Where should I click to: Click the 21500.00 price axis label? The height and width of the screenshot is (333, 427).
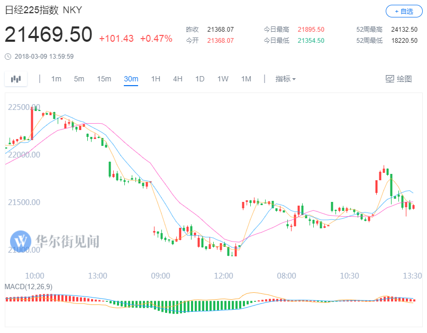24,202
